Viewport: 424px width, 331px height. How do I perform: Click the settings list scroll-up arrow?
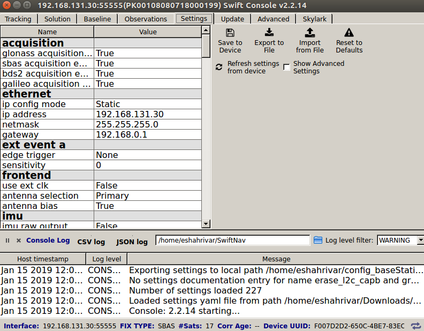coord(206,31)
